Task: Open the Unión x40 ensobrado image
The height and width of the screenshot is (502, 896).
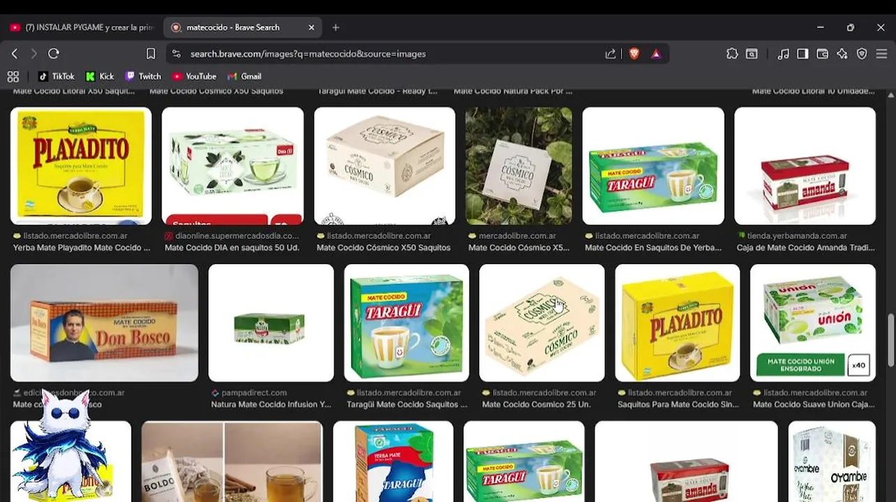Action: click(813, 323)
